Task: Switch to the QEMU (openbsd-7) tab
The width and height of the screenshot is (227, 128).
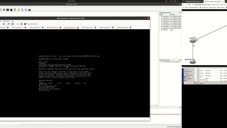Action: [105, 28]
